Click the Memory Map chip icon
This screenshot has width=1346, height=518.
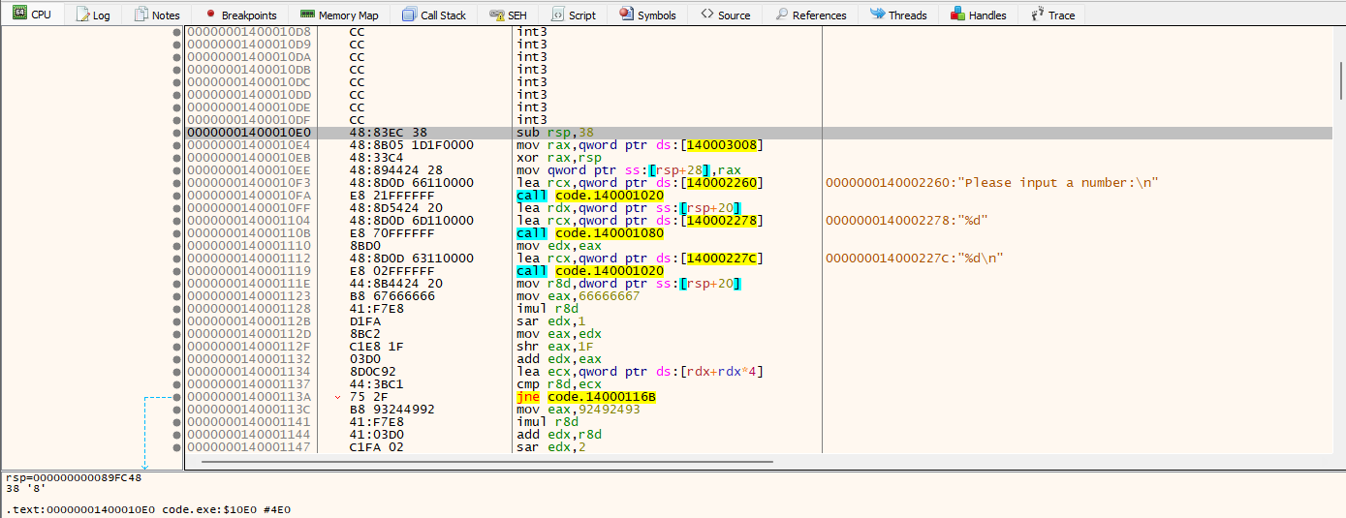coord(306,15)
